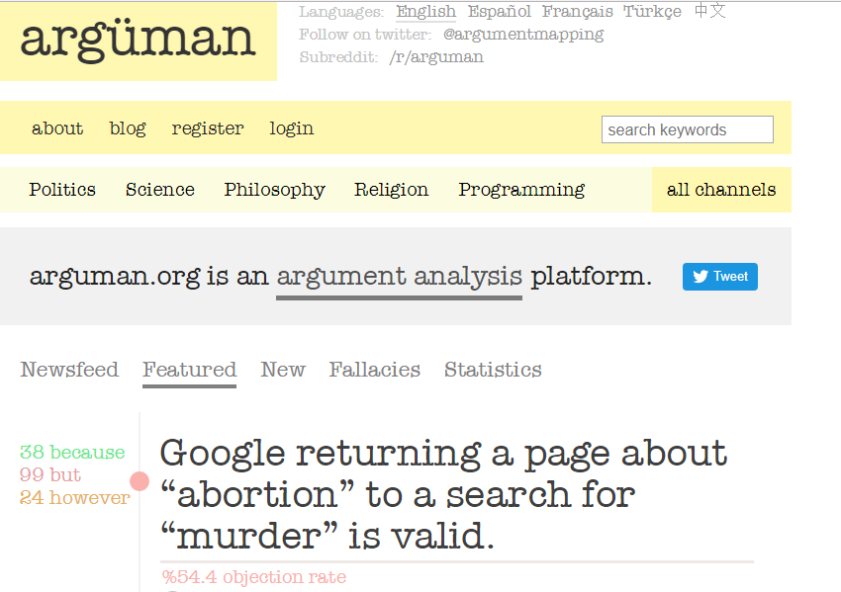
Task: Switch to the Fallacies tab
Action: point(374,370)
